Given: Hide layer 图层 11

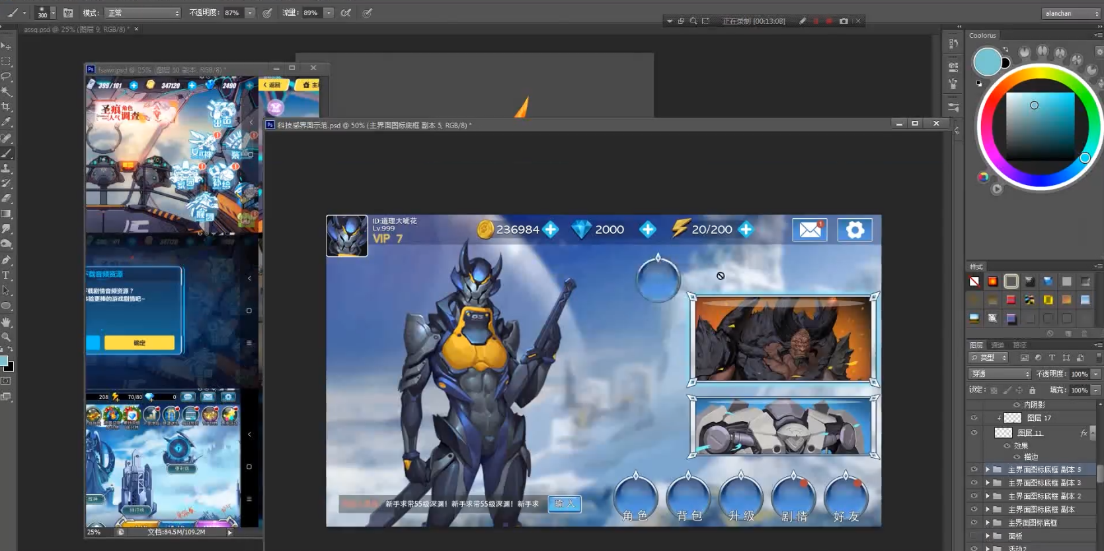Looking at the screenshot, I should pyautogui.click(x=974, y=433).
